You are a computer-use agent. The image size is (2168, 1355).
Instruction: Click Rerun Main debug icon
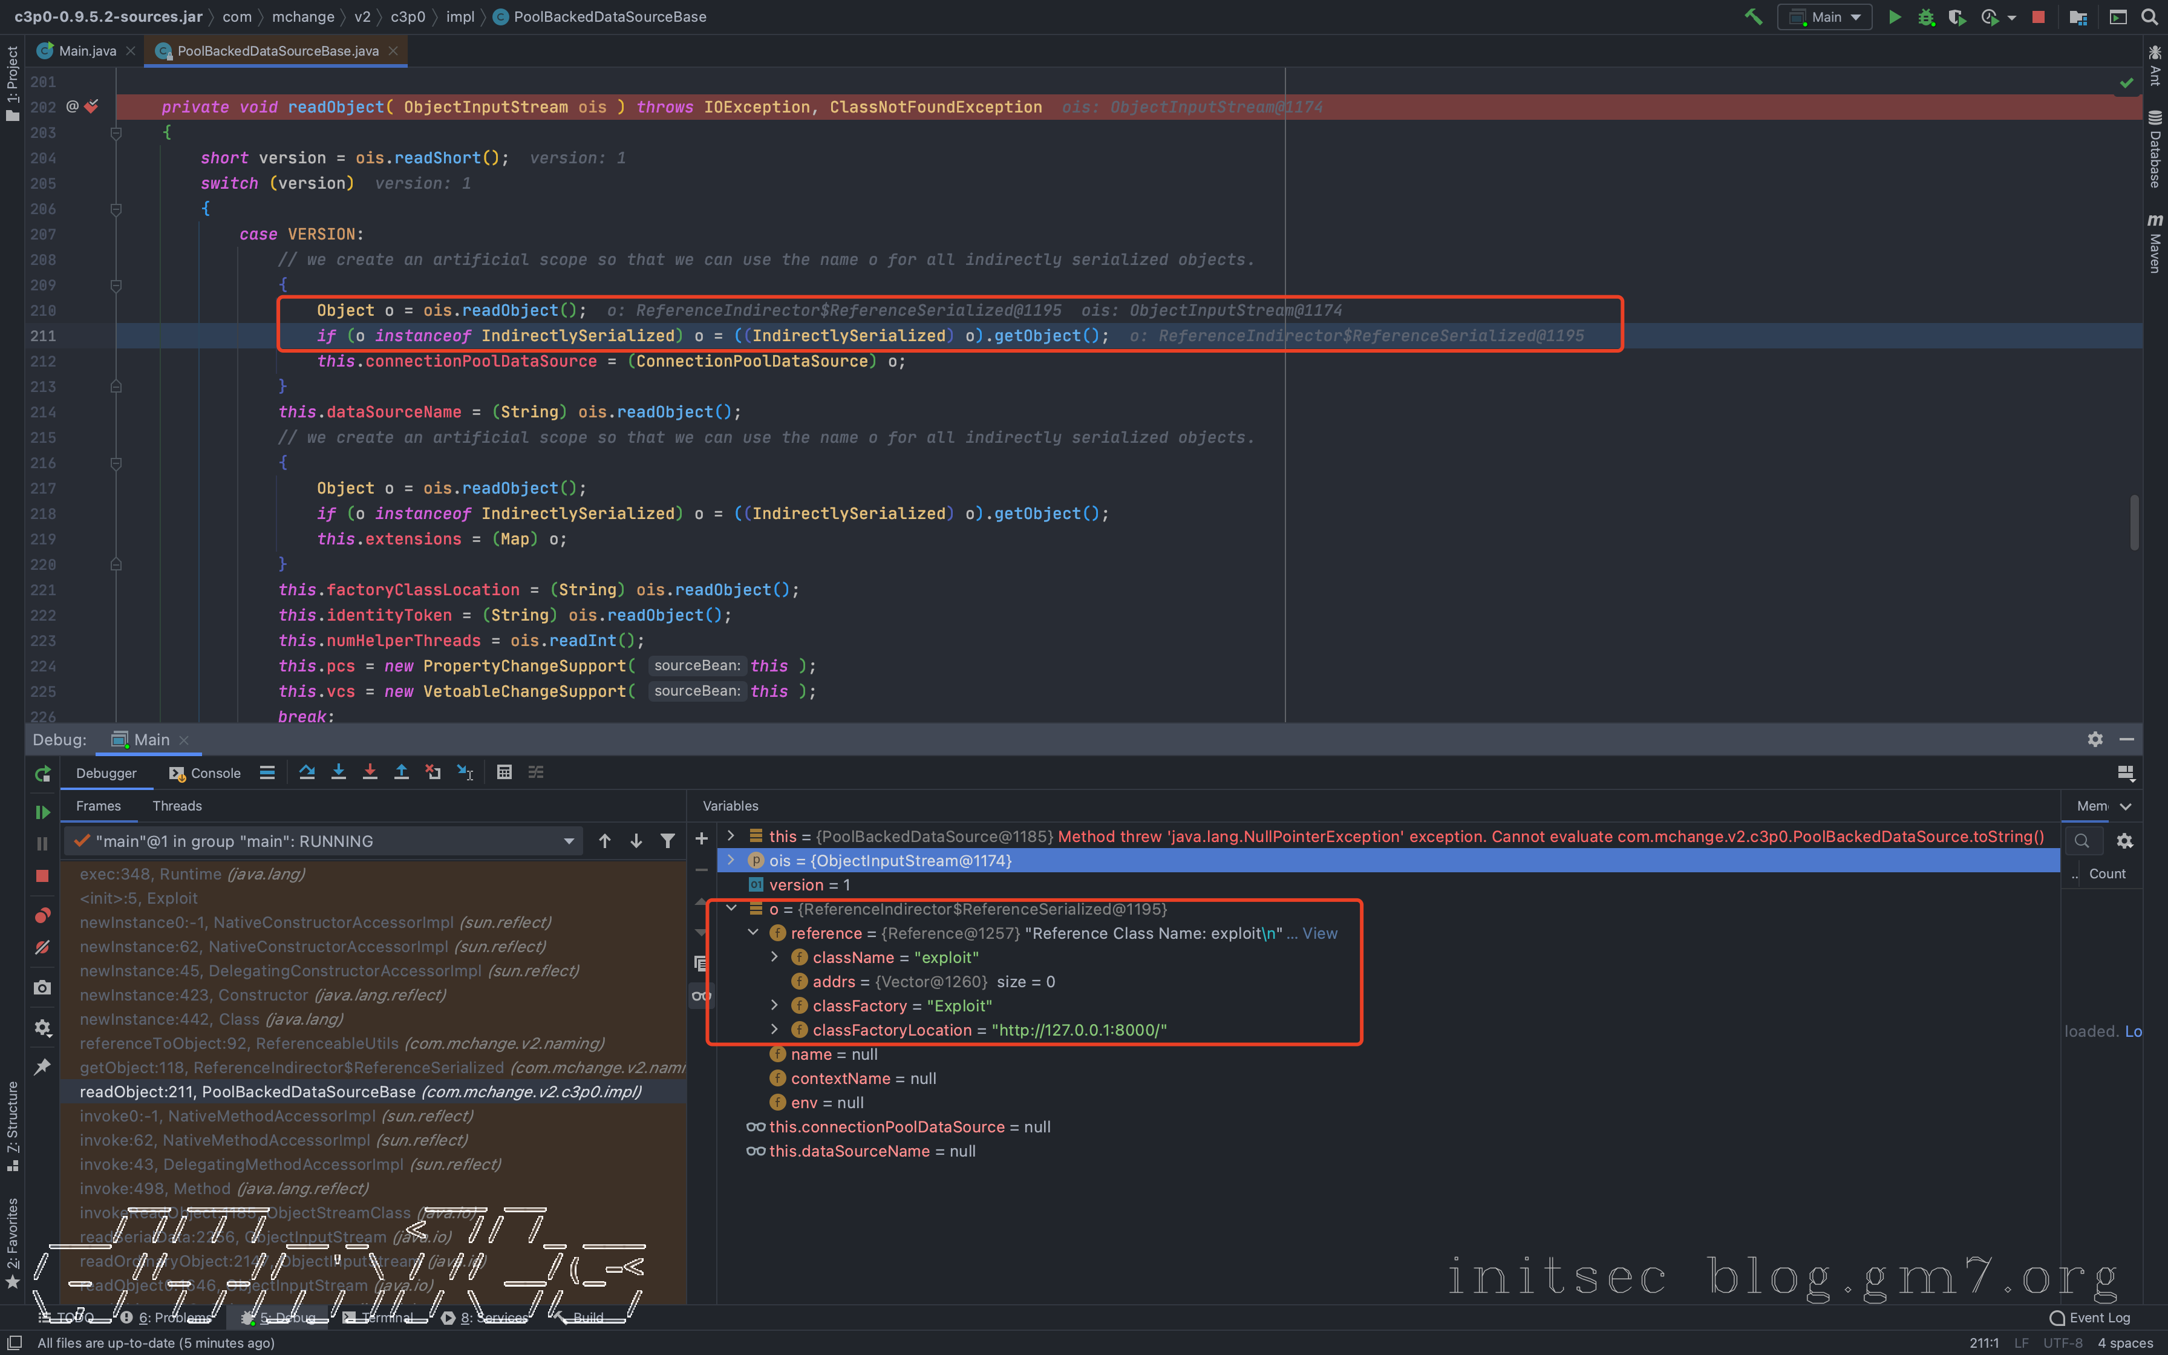[42, 774]
